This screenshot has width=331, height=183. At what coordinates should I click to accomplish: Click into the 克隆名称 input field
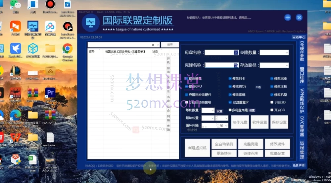tap(218, 65)
